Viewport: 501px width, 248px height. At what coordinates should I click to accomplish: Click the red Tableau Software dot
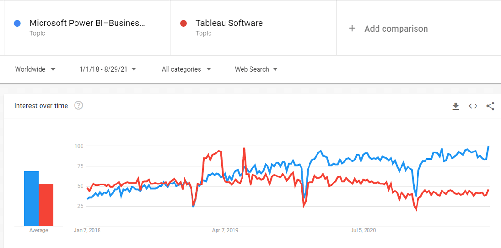184,23
